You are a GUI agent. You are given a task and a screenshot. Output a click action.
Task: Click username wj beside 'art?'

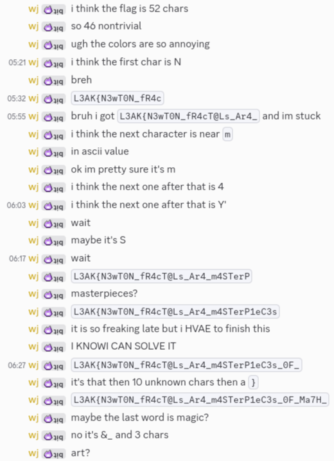pos(33,453)
